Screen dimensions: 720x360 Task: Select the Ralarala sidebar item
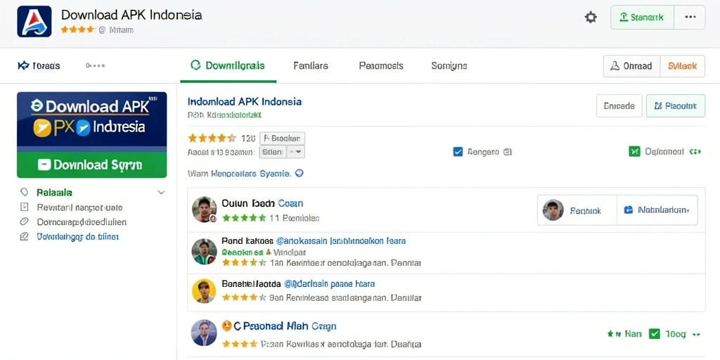(x=54, y=193)
